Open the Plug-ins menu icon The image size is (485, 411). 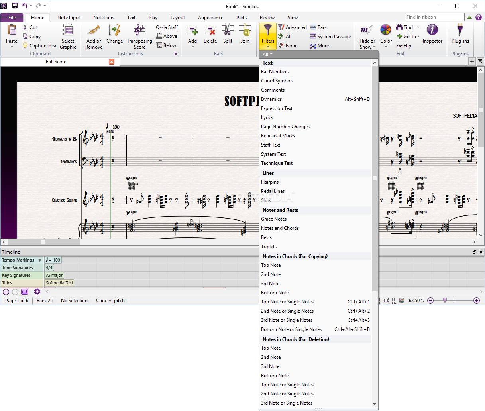460,30
